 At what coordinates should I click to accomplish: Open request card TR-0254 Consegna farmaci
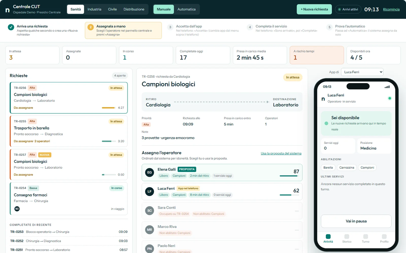pos(69,199)
